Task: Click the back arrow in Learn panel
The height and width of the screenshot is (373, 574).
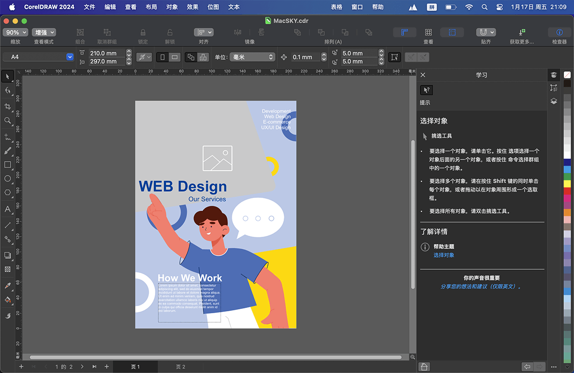Action: pos(528,367)
